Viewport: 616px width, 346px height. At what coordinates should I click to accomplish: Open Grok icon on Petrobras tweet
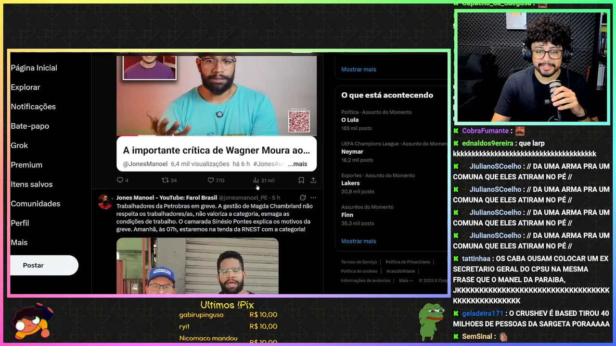(303, 198)
